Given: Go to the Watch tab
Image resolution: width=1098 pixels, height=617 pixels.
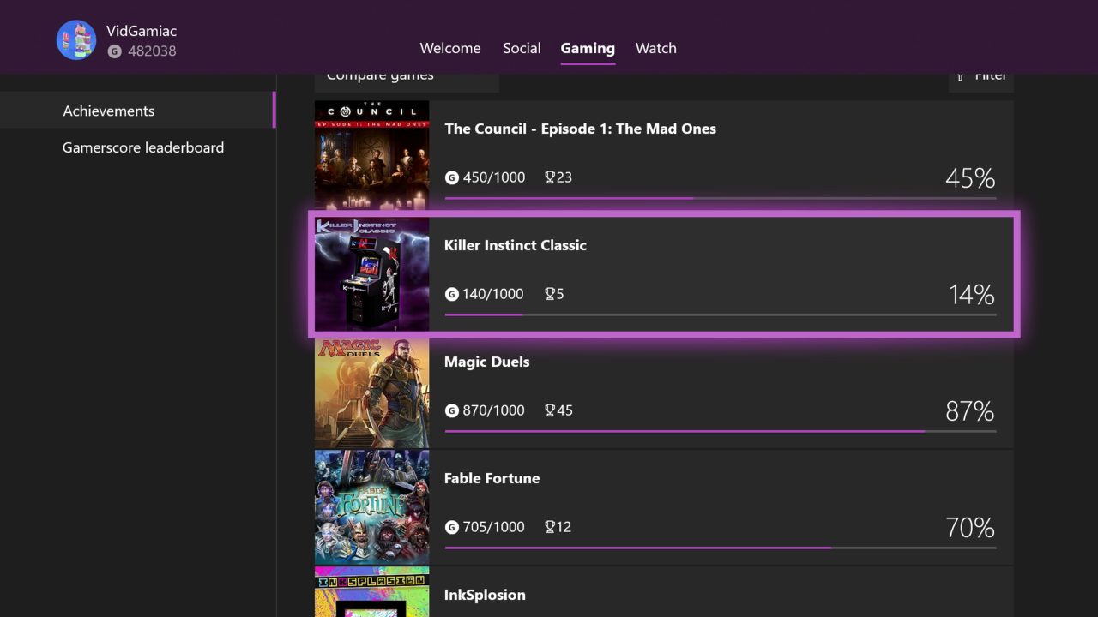Looking at the screenshot, I should point(656,49).
